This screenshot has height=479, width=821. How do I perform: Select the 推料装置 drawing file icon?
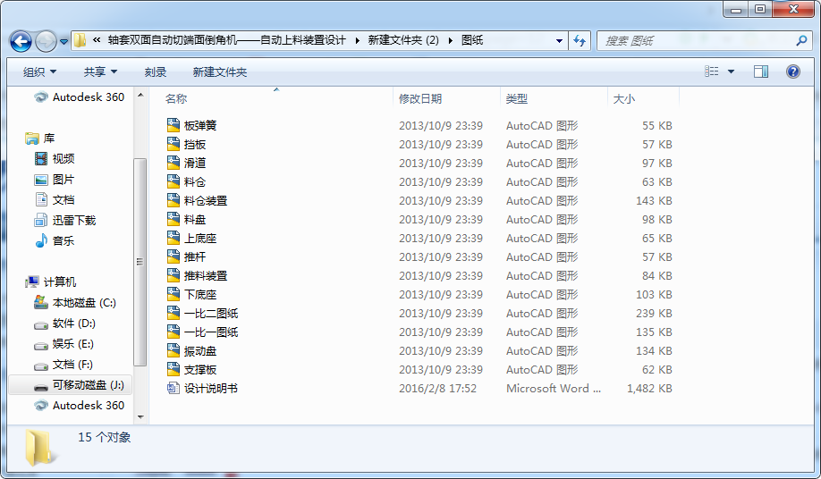point(174,275)
